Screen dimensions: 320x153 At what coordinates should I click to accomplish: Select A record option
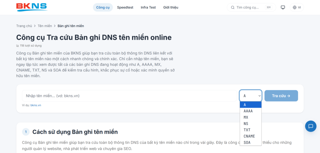tap(251, 105)
